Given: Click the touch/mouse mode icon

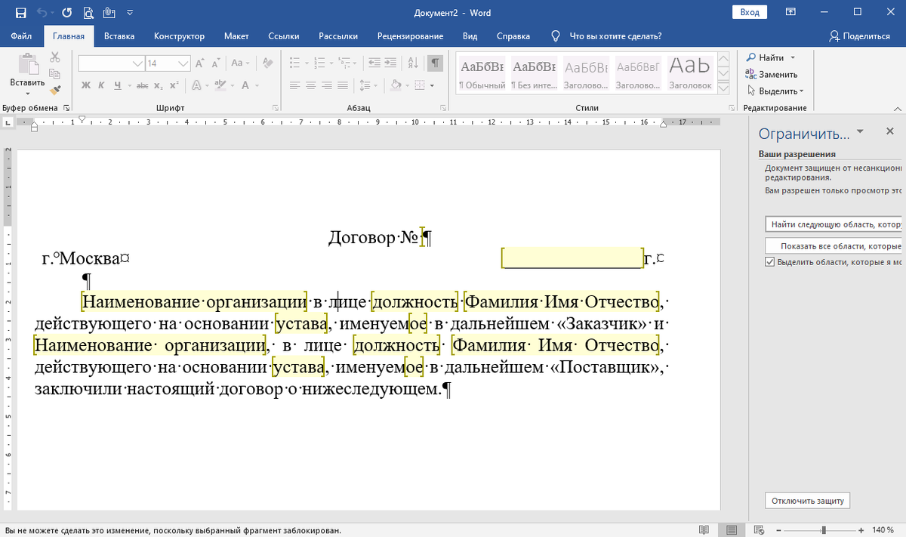Looking at the screenshot, I should [x=109, y=13].
